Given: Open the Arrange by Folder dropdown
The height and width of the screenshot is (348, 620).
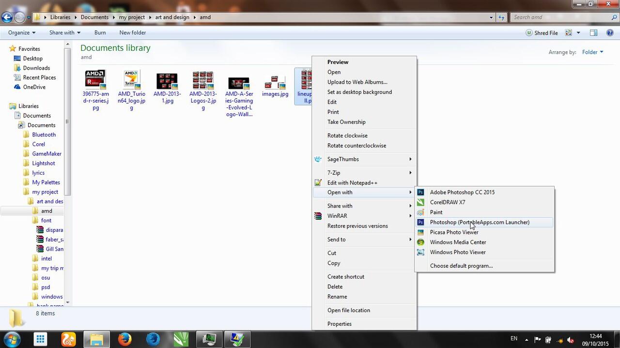Looking at the screenshot, I should [593, 52].
